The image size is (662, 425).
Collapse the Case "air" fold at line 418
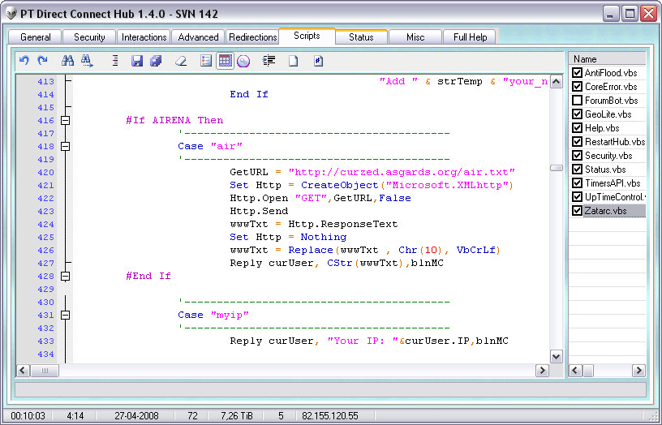[66, 146]
